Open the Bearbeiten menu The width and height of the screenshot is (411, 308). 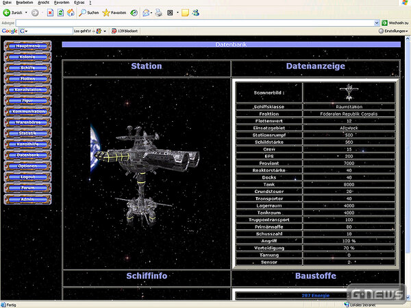(x=25, y=2)
